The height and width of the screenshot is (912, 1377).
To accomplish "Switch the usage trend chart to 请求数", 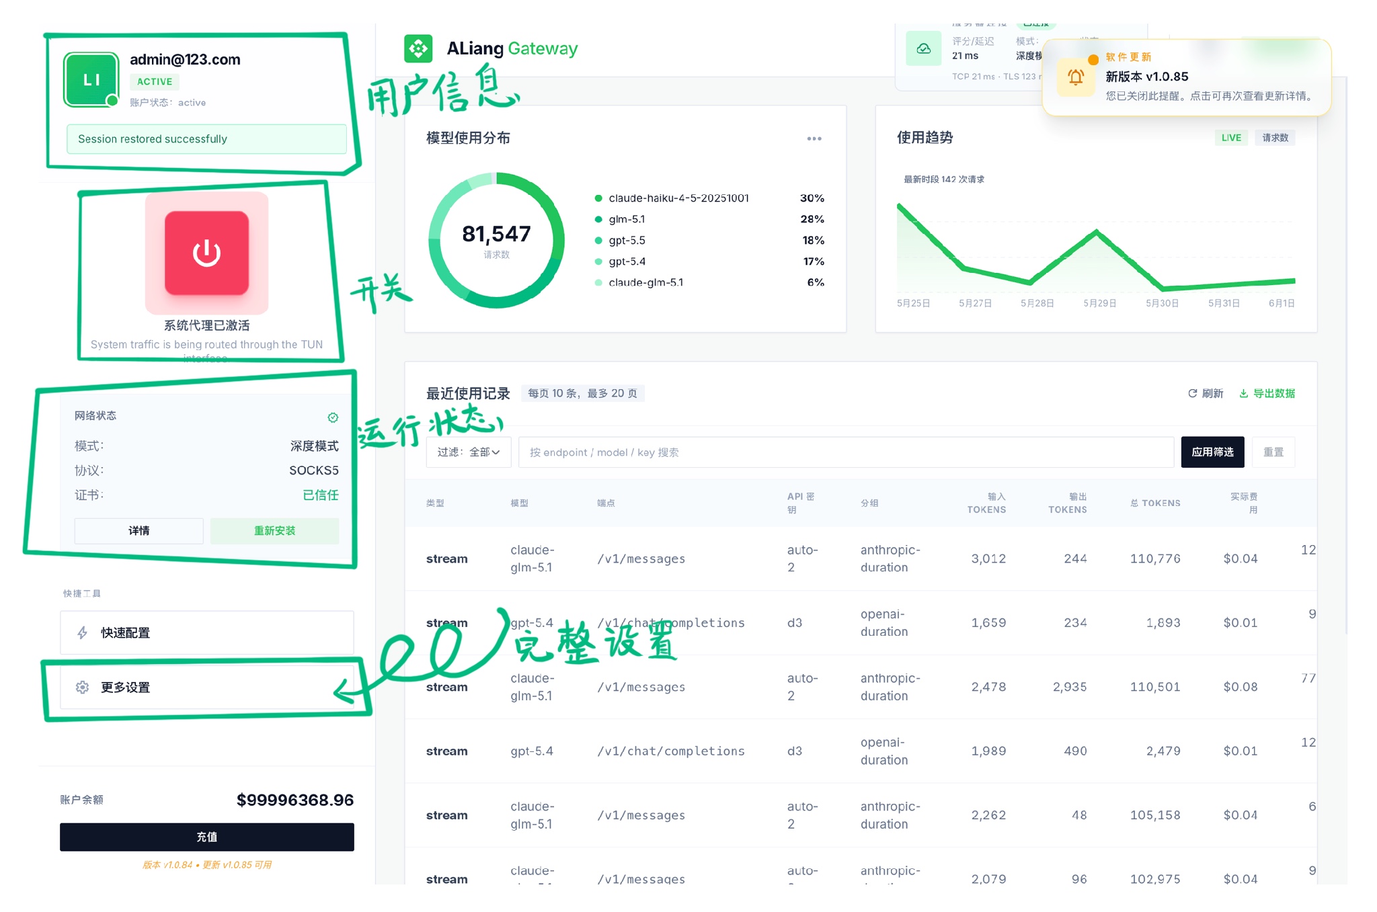I will pos(1275,138).
